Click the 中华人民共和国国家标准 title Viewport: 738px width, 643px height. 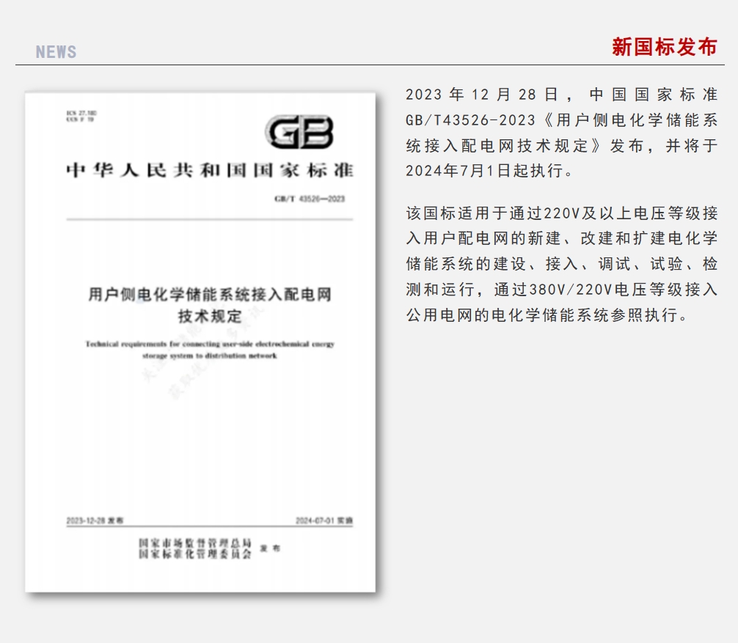click(x=210, y=171)
